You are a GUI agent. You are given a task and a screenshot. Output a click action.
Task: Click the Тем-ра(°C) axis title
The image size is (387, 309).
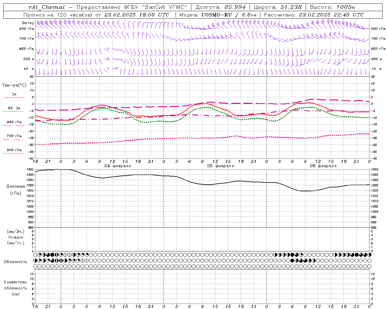[x=14, y=85]
